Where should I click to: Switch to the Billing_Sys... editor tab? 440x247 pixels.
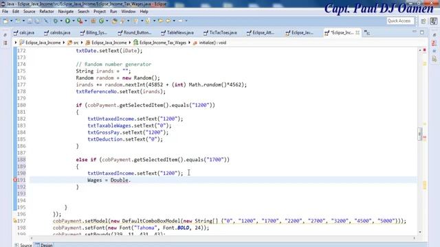click(93, 33)
